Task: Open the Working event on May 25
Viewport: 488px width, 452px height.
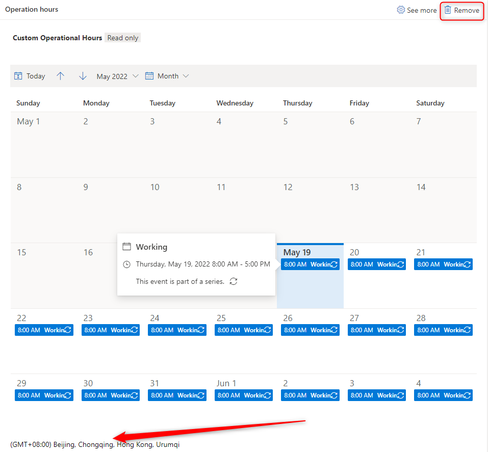Action: pos(243,330)
